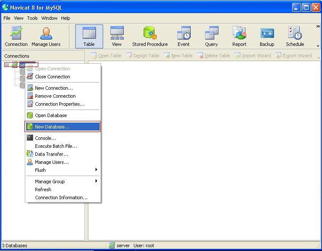Choose Manage Users... in context menu
This screenshot has height=251, width=322.
pyautogui.click(x=63, y=162)
